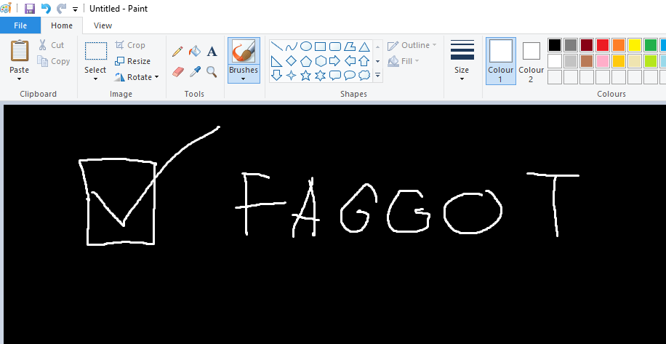Select the Rounded rectangular callout shape

click(335, 76)
